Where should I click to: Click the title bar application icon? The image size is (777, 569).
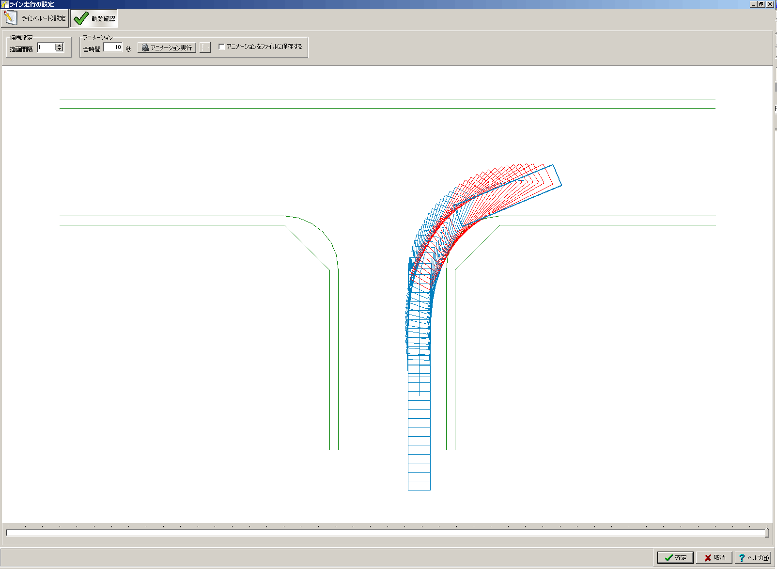pyautogui.click(x=4, y=4)
